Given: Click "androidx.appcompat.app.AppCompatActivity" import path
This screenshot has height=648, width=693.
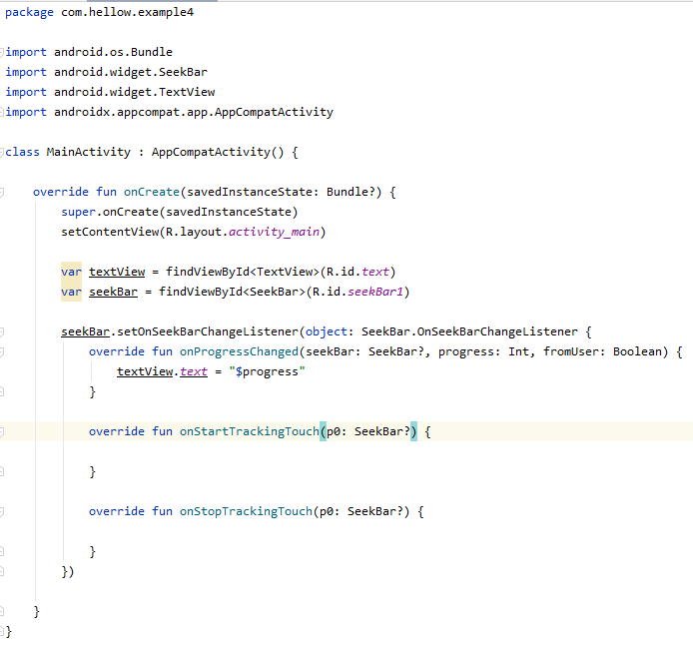Looking at the screenshot, I should [x=194, y=112].
